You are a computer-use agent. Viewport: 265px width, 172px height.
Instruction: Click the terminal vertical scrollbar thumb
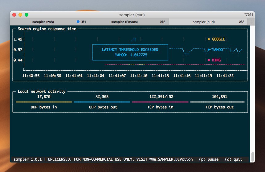(x=253, y=156)
